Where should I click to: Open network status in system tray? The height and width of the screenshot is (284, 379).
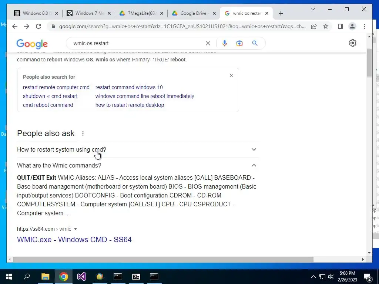[322, 277]
